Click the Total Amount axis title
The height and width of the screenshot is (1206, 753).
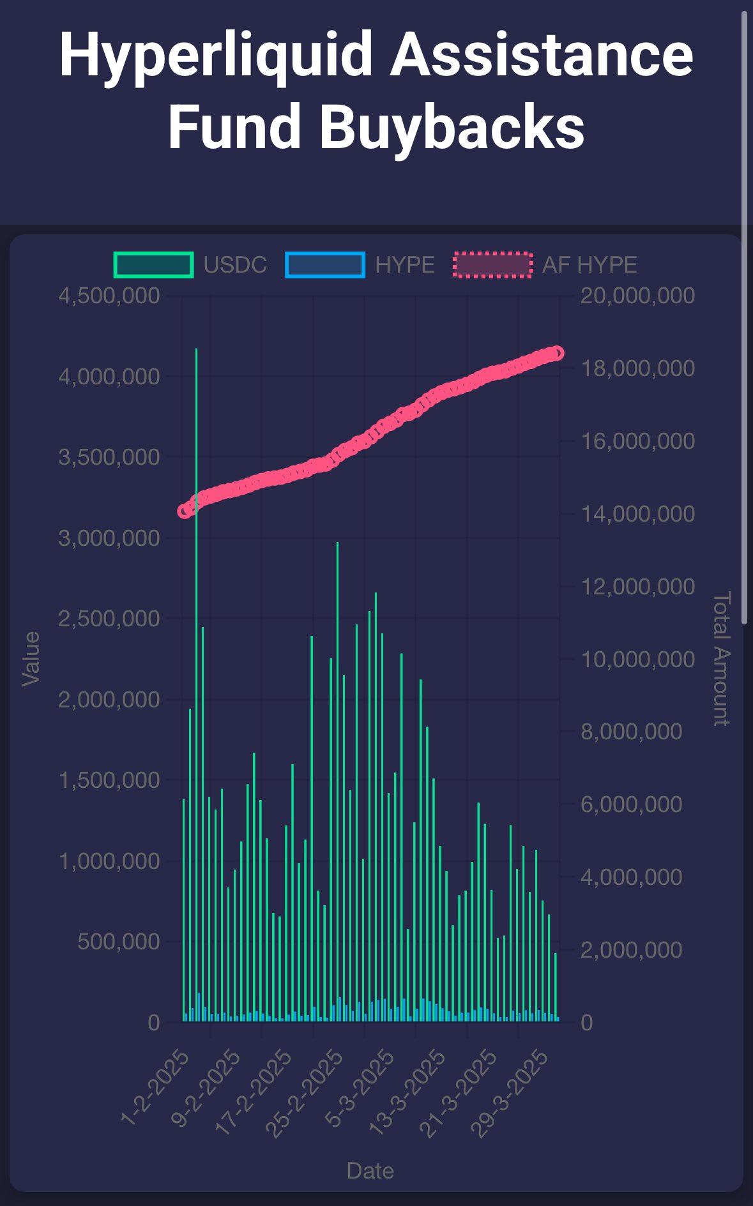tap(720, 659)
